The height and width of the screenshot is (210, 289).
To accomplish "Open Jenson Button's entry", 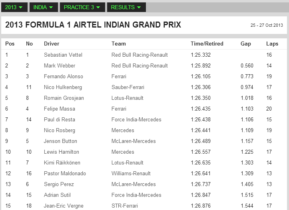I will click(x=60, y=141).
